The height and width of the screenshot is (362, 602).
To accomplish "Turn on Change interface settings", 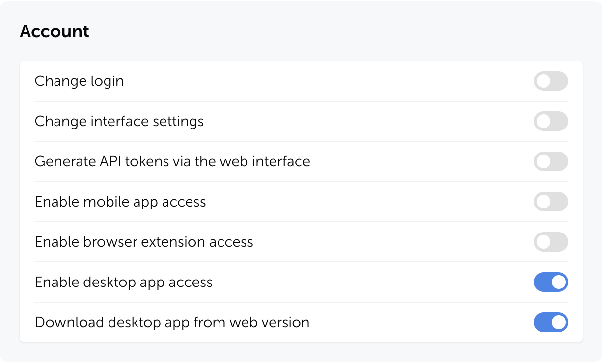I will [x=550, y=121].
